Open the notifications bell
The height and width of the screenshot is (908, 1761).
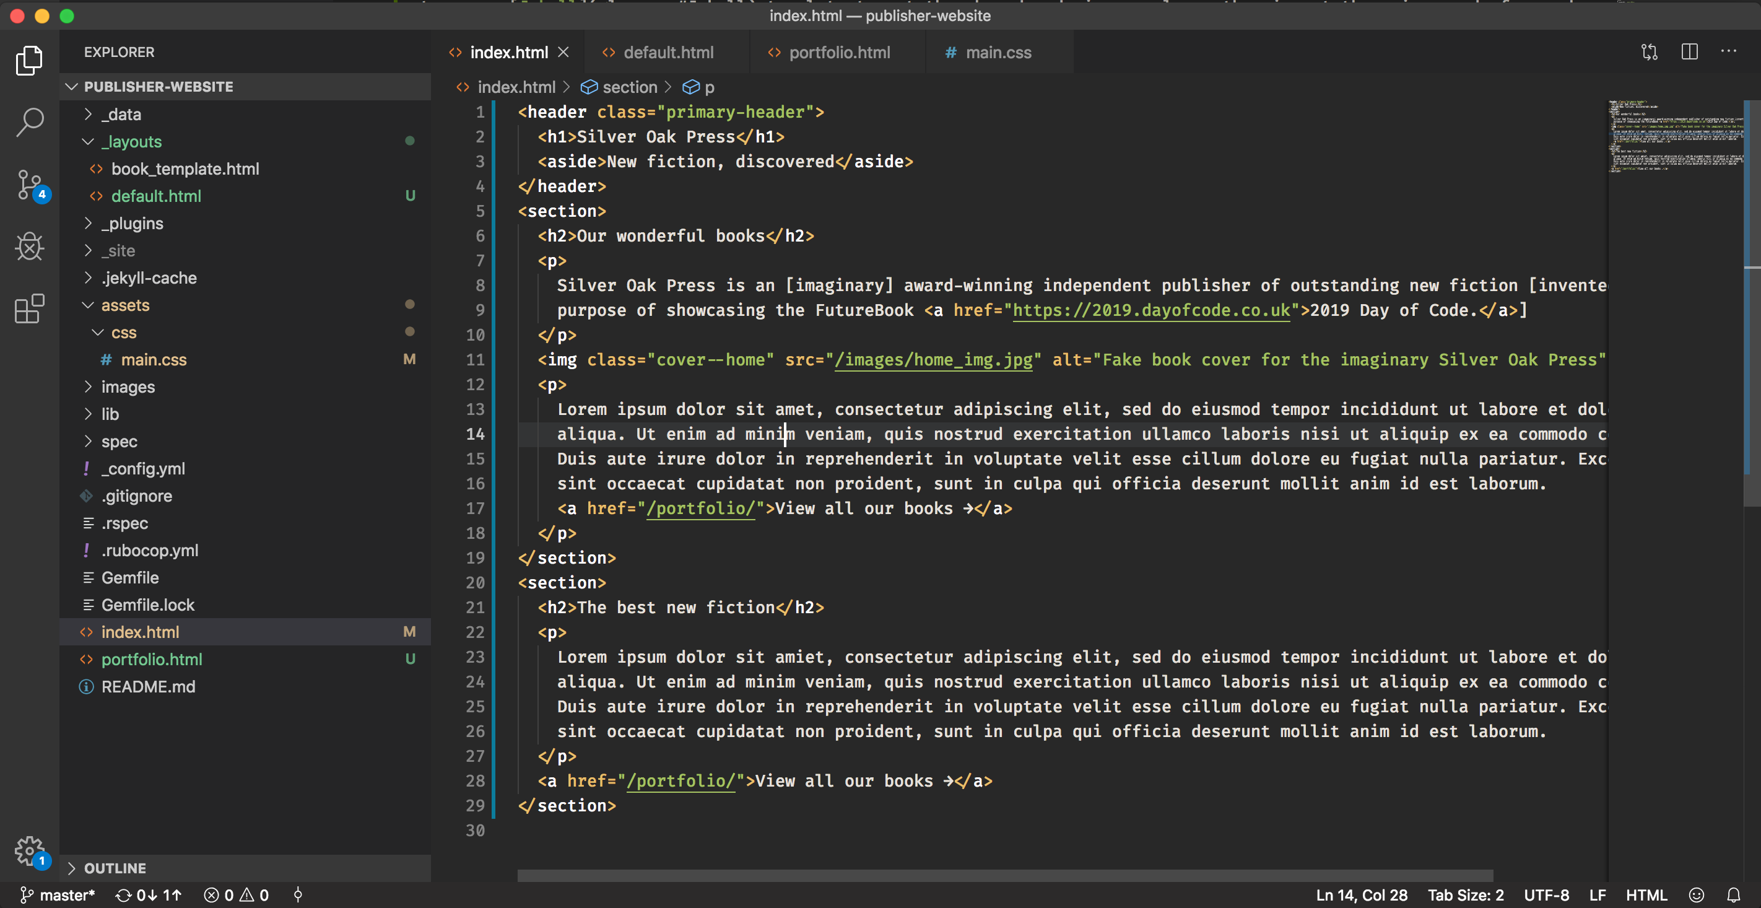coord(1734,895)
